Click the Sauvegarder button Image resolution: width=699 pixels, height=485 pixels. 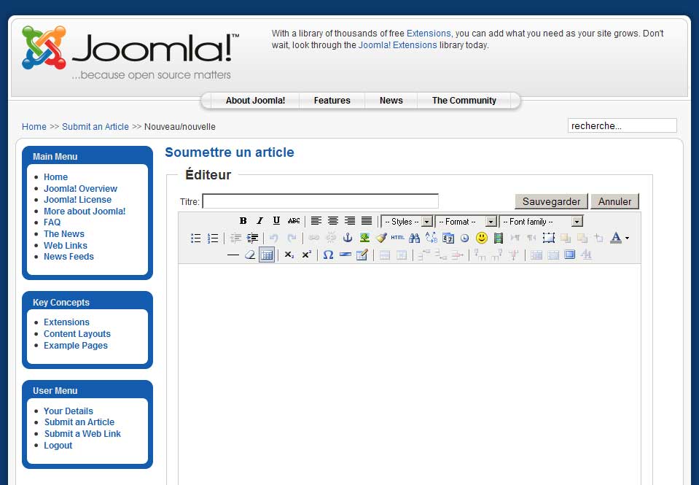pos(552,201)
